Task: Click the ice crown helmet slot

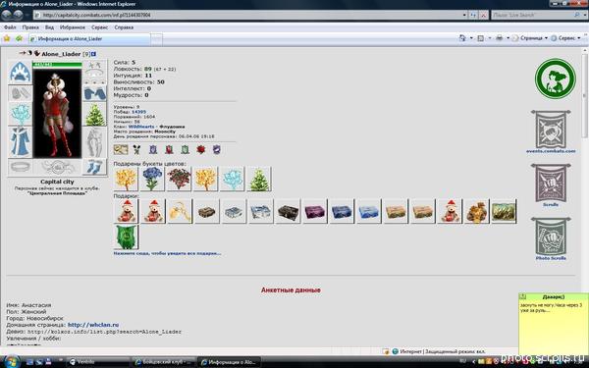Action: coord(21,72)
